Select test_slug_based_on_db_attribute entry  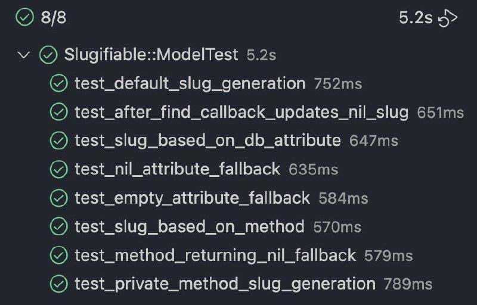(207, 141)
